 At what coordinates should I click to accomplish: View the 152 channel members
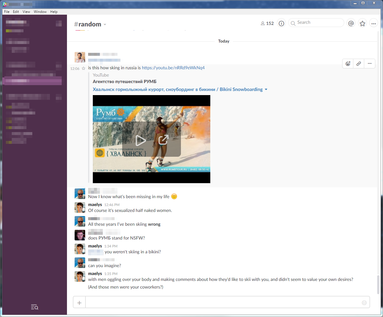[267, 23]
